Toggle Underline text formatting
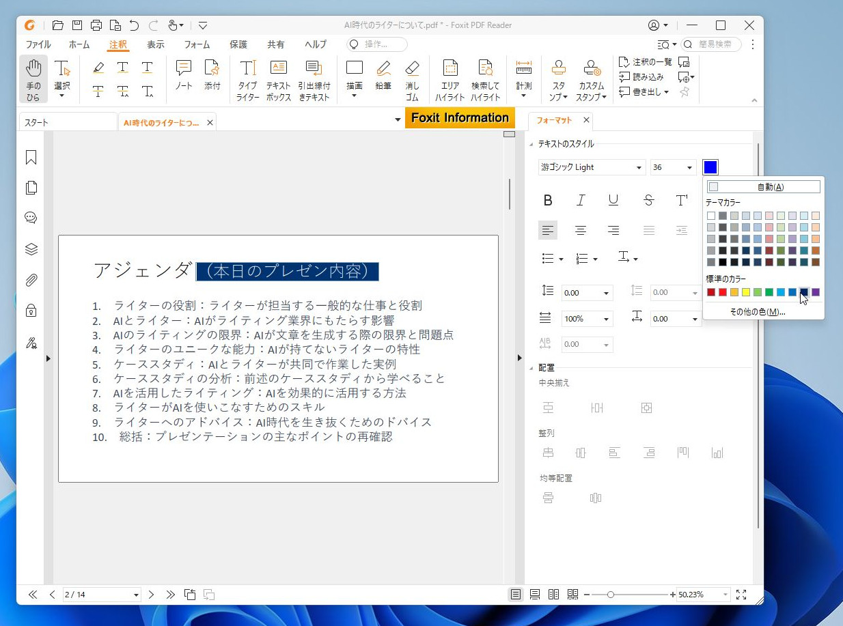Viewport: 843px width, 626px height. (613, 200)
